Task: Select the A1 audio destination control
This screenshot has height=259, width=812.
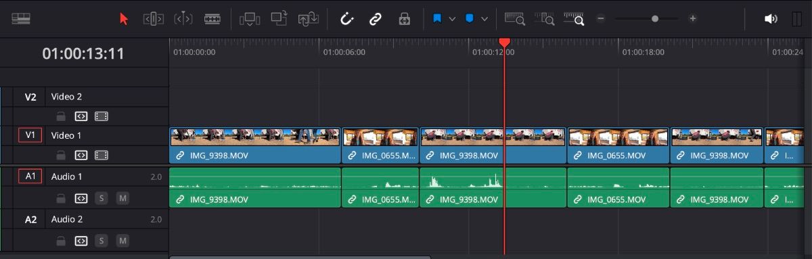Action: [30, 176]
